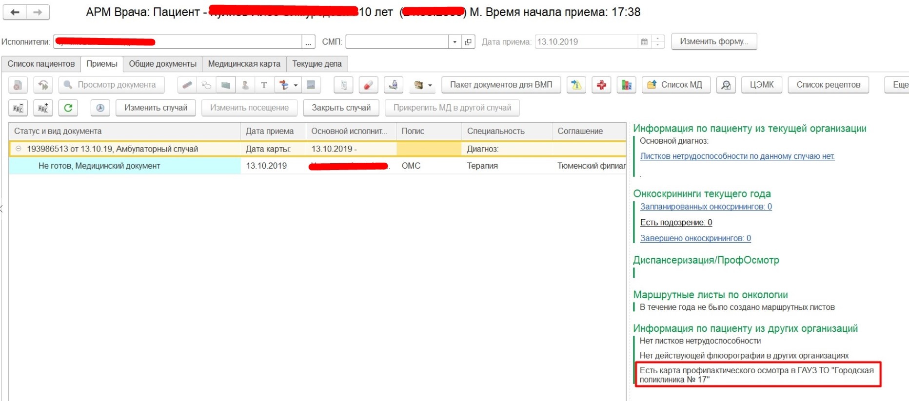The image size is (909, 401).
Task: Switch to the Медицинская карта tab
Action: (244, 64)
